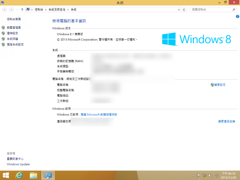Click Windows 已啟用 status text

pyautogui.click(x=67, y=114)
